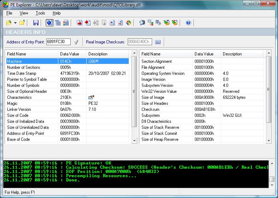Click the first green brush toolbar icon
Image resolution: width=278 pixels, height=198 pixels.
point(167,23)
